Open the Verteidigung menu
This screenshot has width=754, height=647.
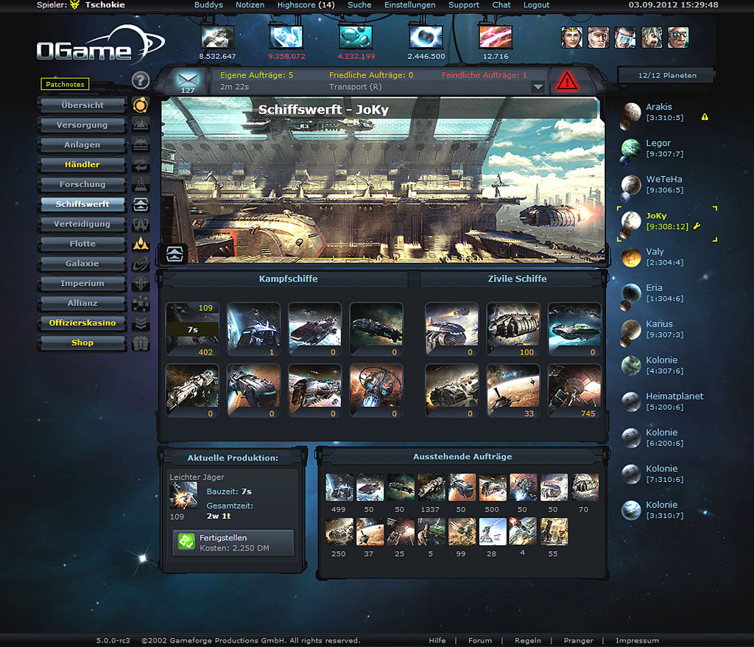(x=82, y=224)
